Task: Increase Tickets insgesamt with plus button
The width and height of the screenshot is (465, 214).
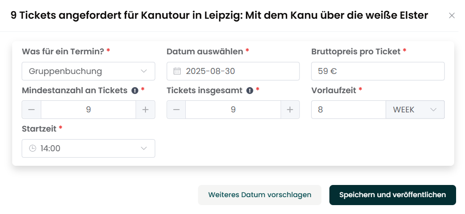Action: click(290, 110)
